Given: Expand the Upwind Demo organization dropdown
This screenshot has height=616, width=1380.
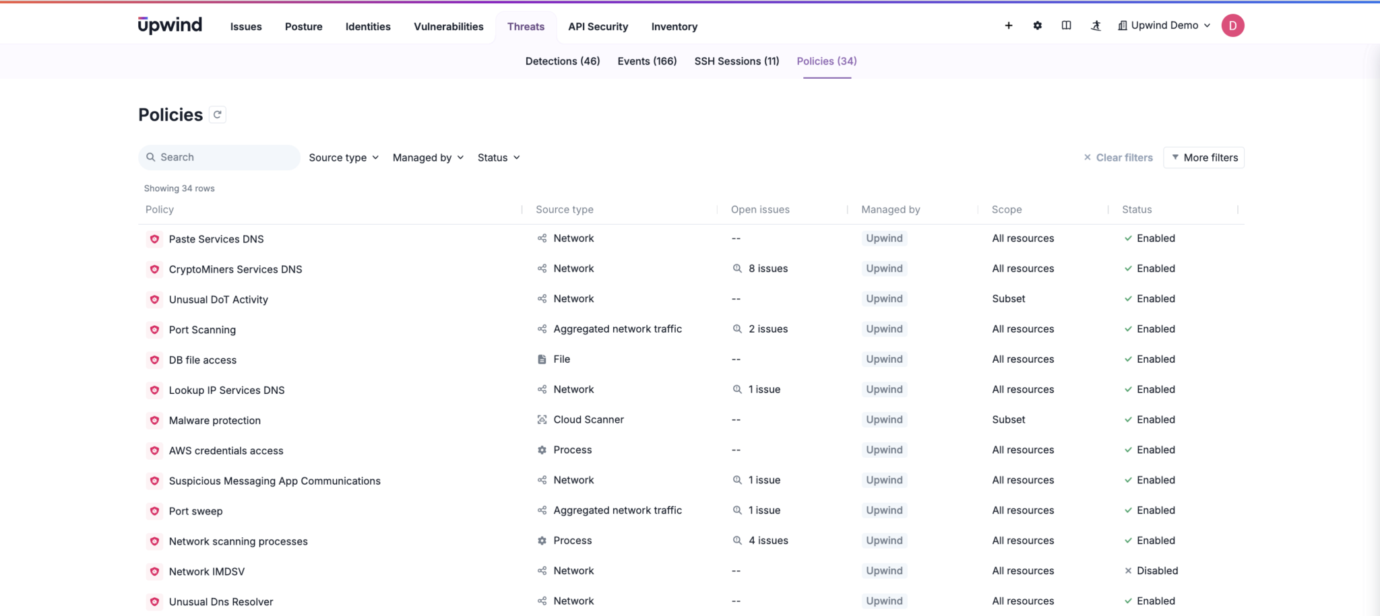Looking at the screenshot, I should click(x=1164, y=26).
